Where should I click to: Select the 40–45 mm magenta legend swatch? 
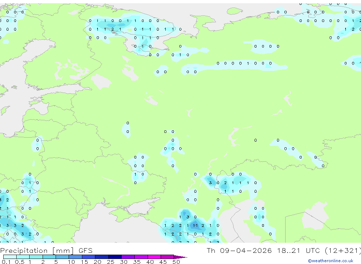(x=154, y=257)
